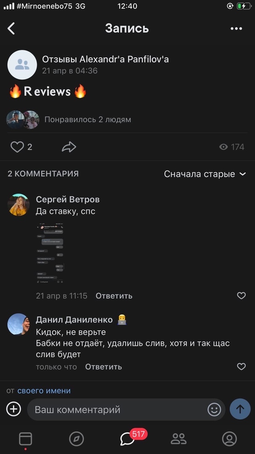255x454 pixels.
Task: Open the attached screenshot thumbnail
Action: (x=50, y=253)
